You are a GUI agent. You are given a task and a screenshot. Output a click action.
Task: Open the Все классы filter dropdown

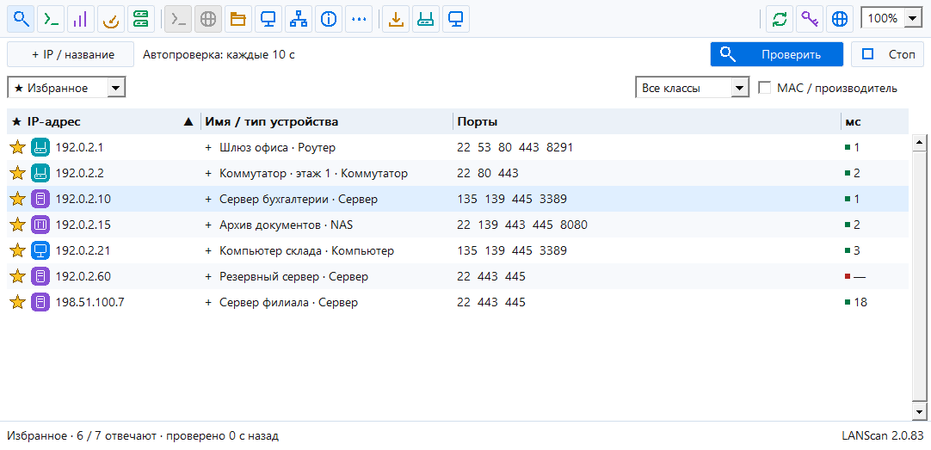692,88
